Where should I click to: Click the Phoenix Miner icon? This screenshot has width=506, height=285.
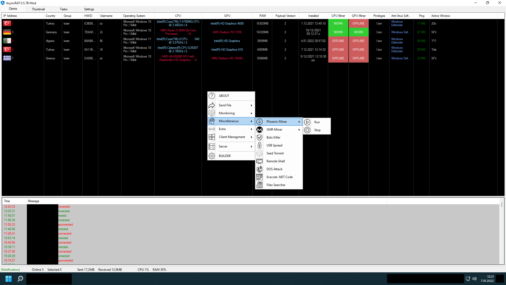[x=259, y=122]
